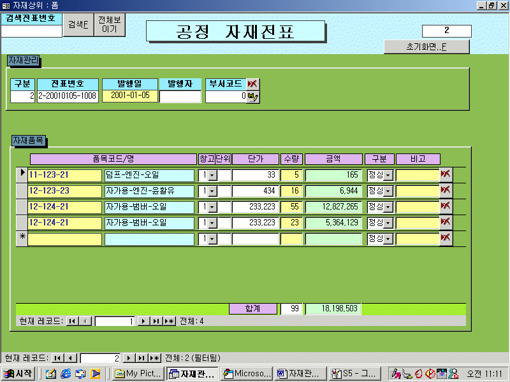Click the Korean IME tray icon
510x382 pixels.
[x=395, y=374]
